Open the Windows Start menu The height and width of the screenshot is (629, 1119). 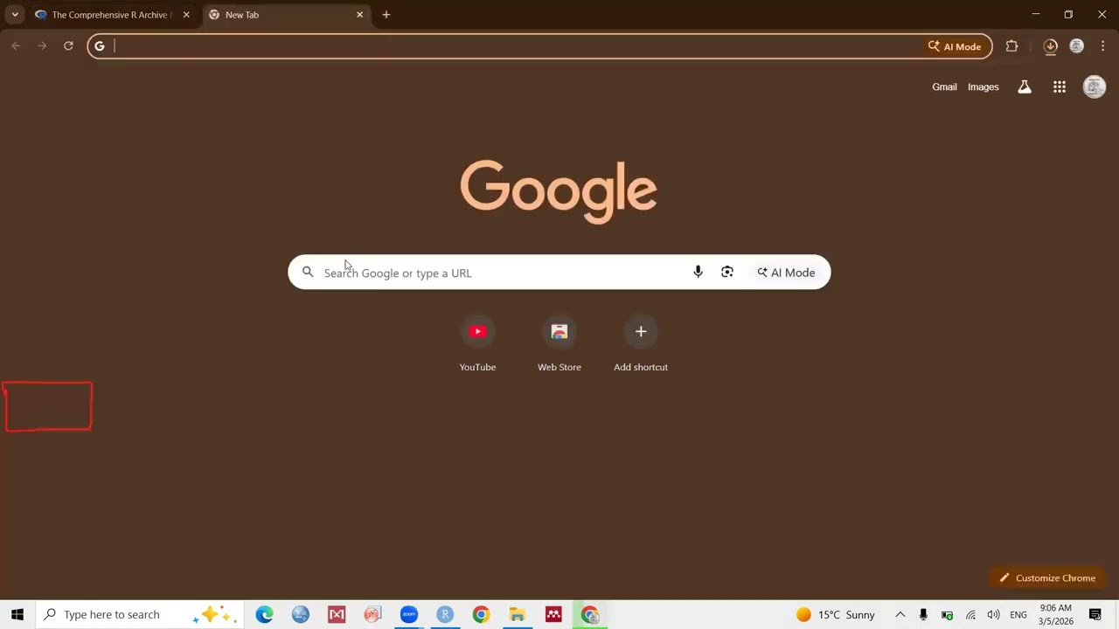(17, 615)
